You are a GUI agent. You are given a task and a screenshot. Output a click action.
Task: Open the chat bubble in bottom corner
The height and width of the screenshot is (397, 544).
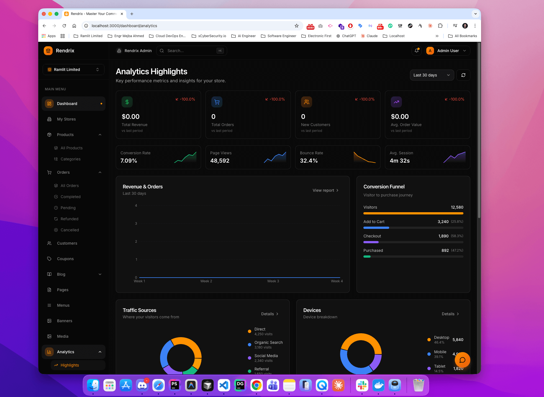click(x=462, y=360)
